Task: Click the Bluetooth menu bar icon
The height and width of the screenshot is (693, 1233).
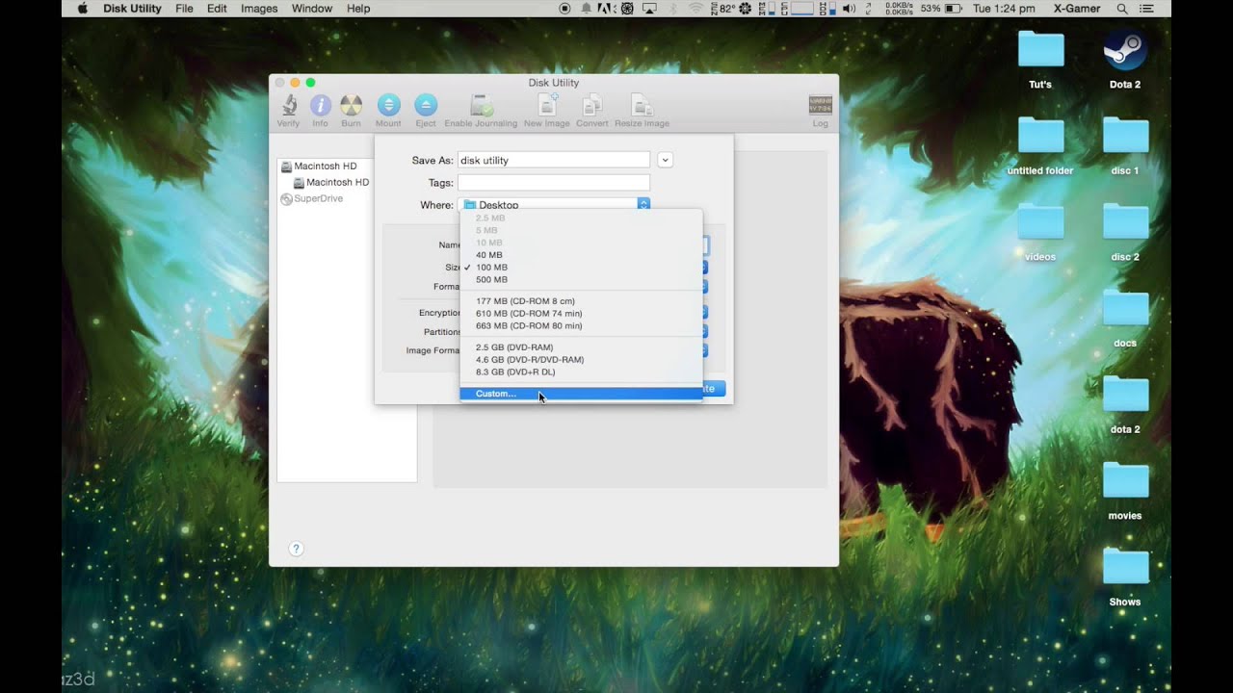Action: click(x=673, y=9)
